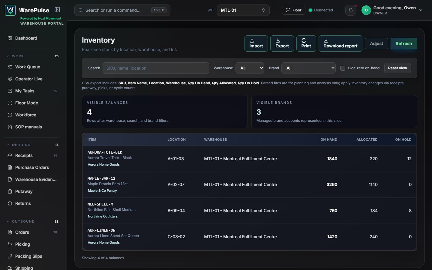Select the NLD-SHELL-M SKU text
Screen dimensions: 432x270
coord(100,204)
